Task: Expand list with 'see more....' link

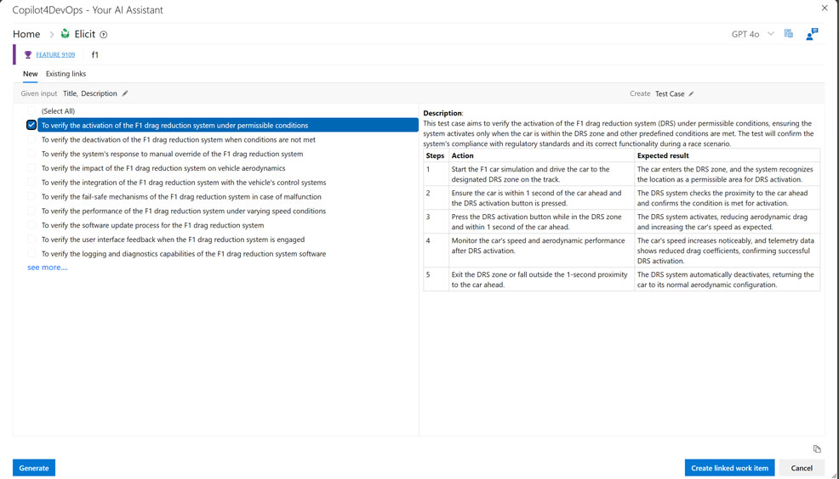Action: click(48, 268)
